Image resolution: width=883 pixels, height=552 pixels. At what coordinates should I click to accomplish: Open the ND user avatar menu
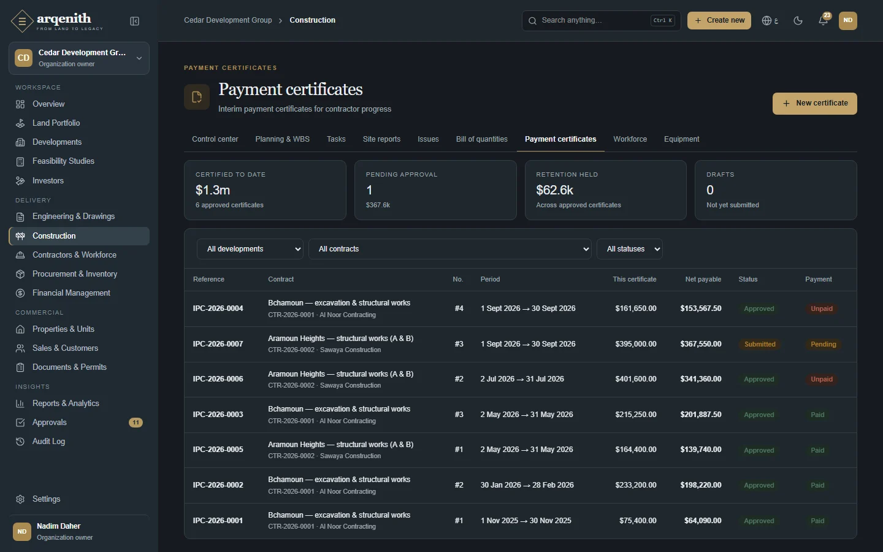pos(848,21)
